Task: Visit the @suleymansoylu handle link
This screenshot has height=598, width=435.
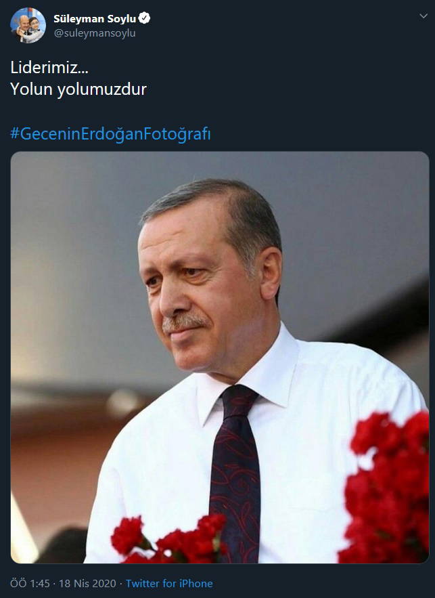Action: (x=95, y=33)
